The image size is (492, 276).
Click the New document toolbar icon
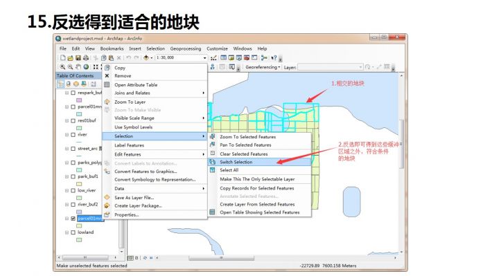(63, 57)
